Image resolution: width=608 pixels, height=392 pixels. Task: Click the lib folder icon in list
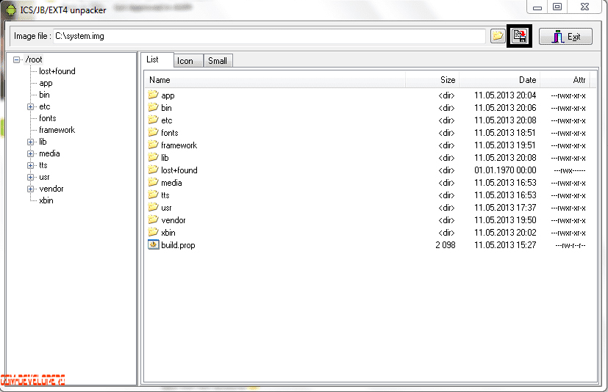[x=153, y=157]
